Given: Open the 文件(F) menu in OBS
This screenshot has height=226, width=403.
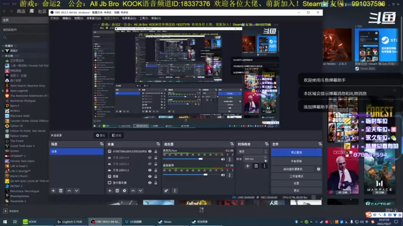Looking at the screenshot, I should click(x=54, y=18).
